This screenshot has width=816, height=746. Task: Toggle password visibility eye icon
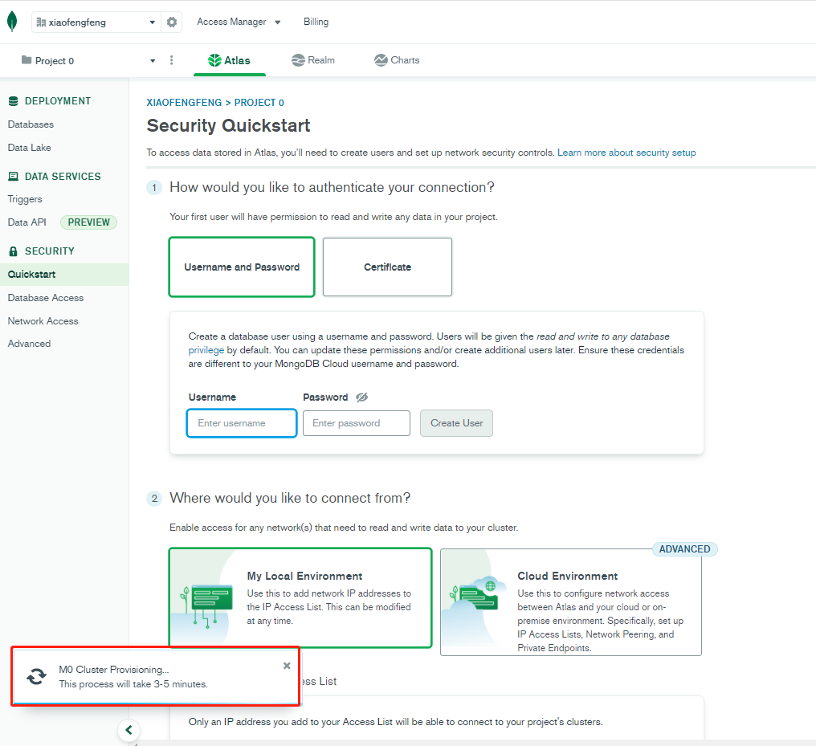(361, 397)
